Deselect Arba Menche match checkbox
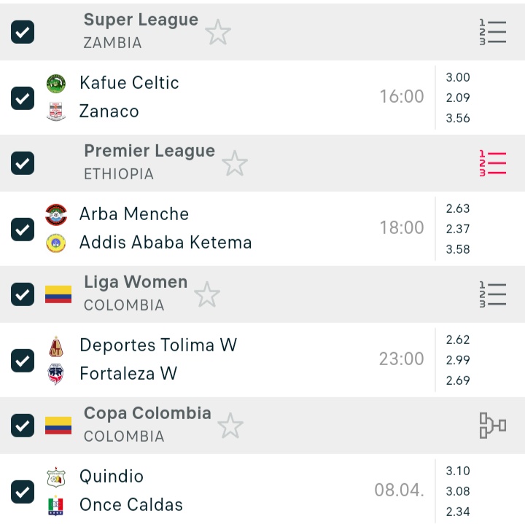 23,229
